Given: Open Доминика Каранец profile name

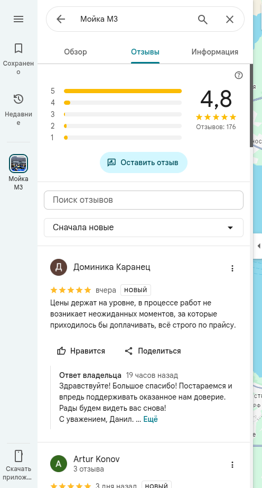Looking at the screenshot, I should click(x=112, y=267).
